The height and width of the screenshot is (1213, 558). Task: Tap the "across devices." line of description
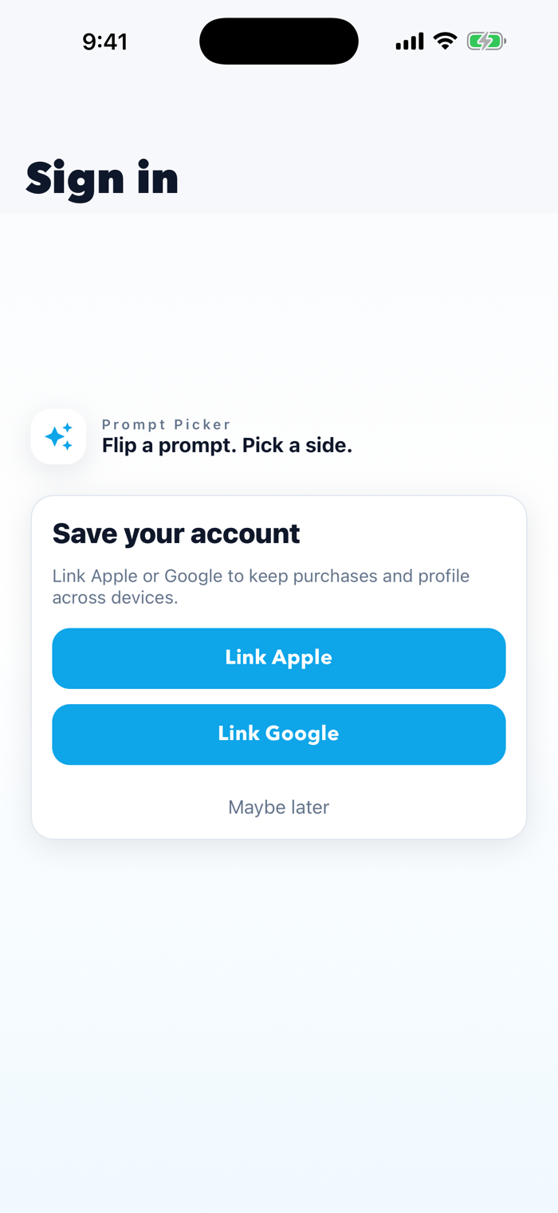tap(115, 597)
